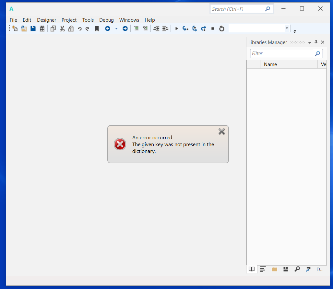Switch to the Modules list tab
The image size is (333, 289).
point(263,269)
